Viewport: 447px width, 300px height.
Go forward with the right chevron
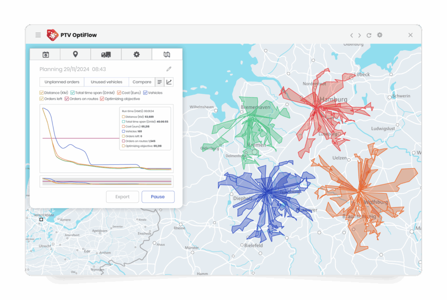point(359,35)
